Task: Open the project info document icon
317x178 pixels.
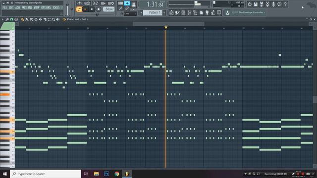Action: [201, 13]
